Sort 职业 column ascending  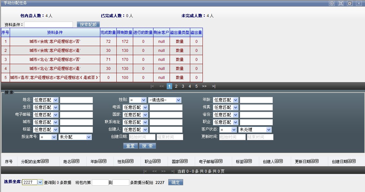154,161
